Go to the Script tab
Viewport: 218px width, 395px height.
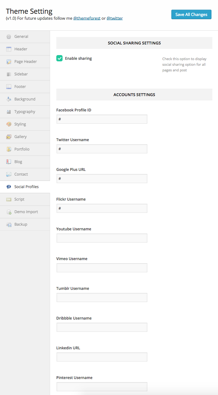[19, 199]
